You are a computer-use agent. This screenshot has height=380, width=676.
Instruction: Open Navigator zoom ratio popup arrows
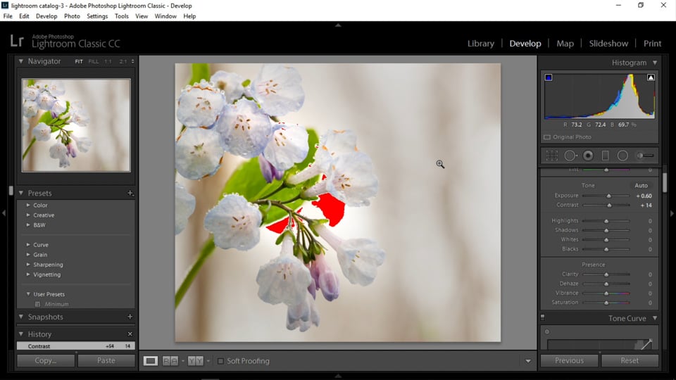(x=133, y=62)
